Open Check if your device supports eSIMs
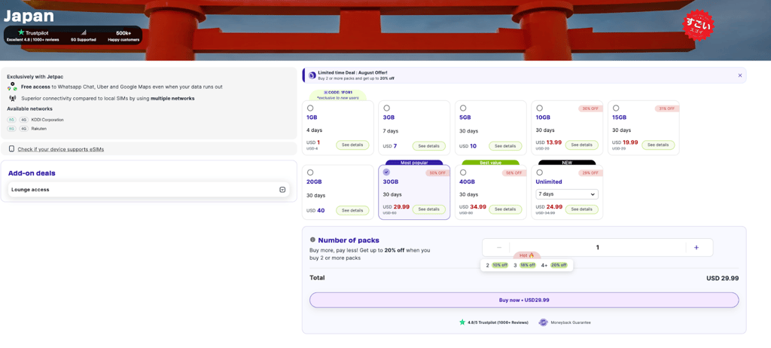The image size is (771, 348). 60,149
